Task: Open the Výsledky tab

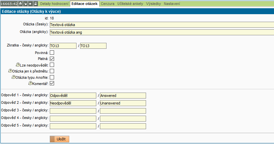Action: (154, 4)
